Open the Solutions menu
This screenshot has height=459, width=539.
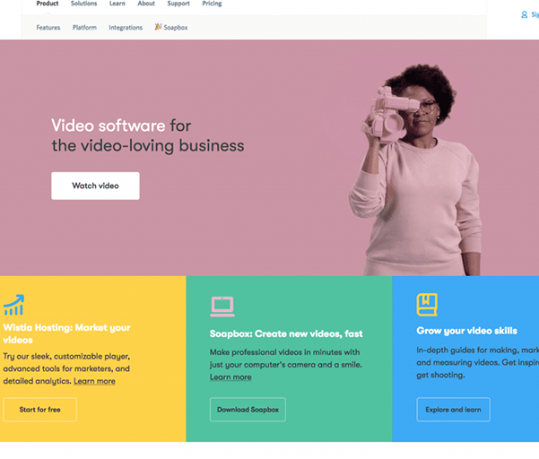coord(83,4)
